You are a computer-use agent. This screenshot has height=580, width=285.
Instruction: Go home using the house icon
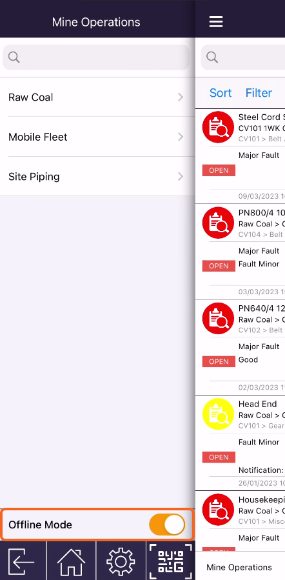[x=72, y=561]
